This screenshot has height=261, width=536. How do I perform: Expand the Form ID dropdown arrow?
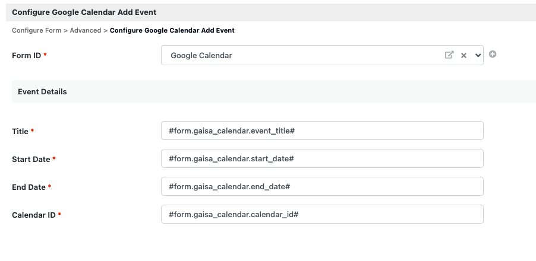tap(478, 55)
